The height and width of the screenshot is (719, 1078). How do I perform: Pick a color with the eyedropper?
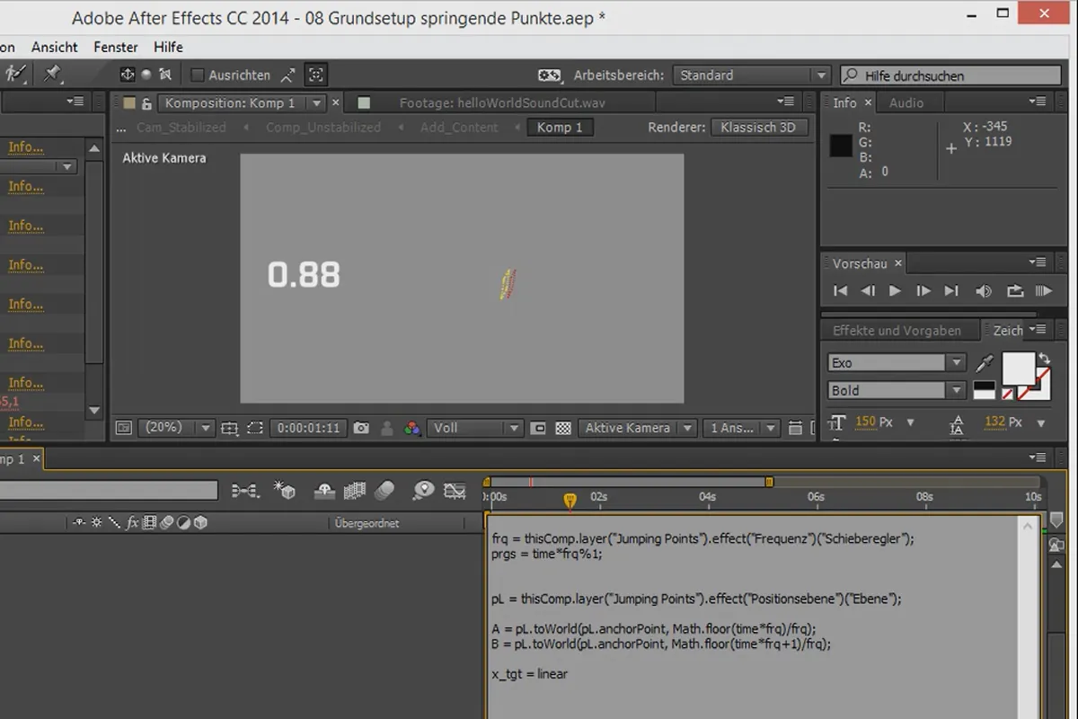click(x=985, y=363)
